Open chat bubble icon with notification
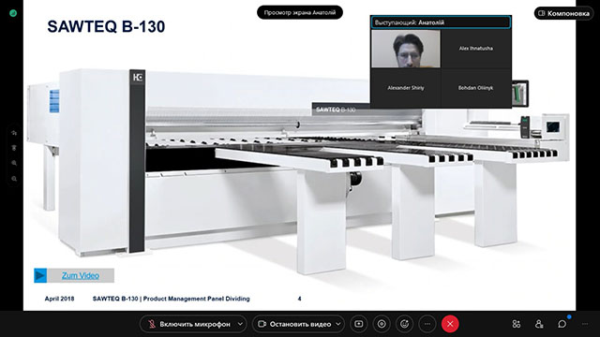Image resolution: width=600 pixels, height=337 pixels. tap(562, 324)
